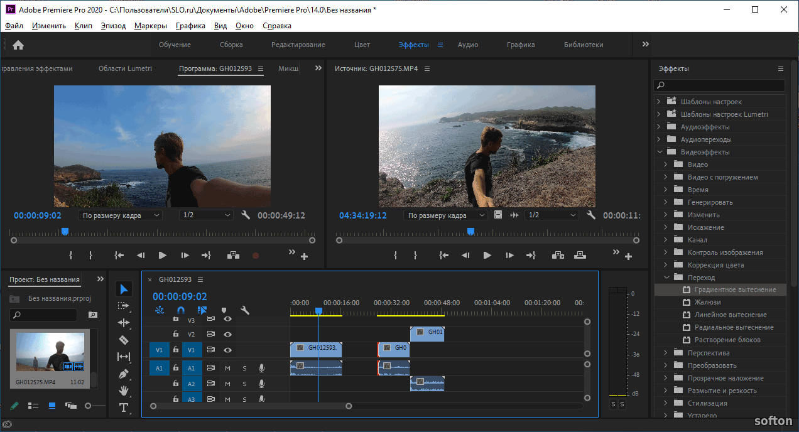This screenshot has height=432, width=799.
Task: Click the Home icon in workspace bar
Action: pos(18,45)
